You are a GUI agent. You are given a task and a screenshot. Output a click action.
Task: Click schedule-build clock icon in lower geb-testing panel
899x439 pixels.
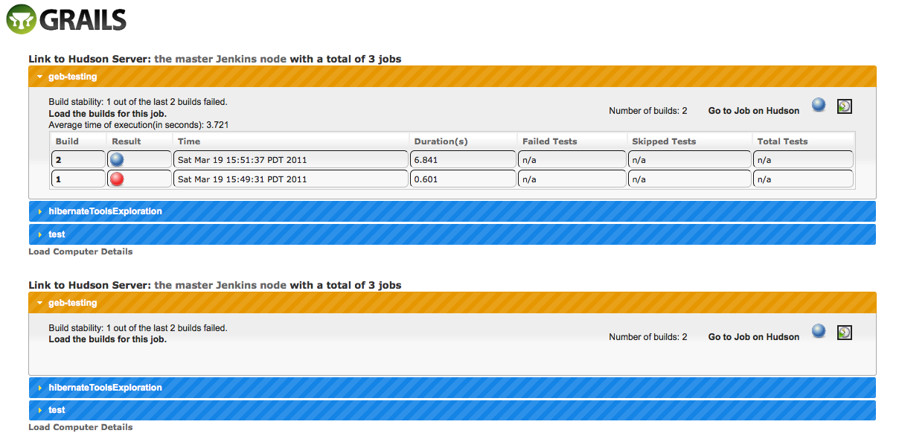click(845, 333)
